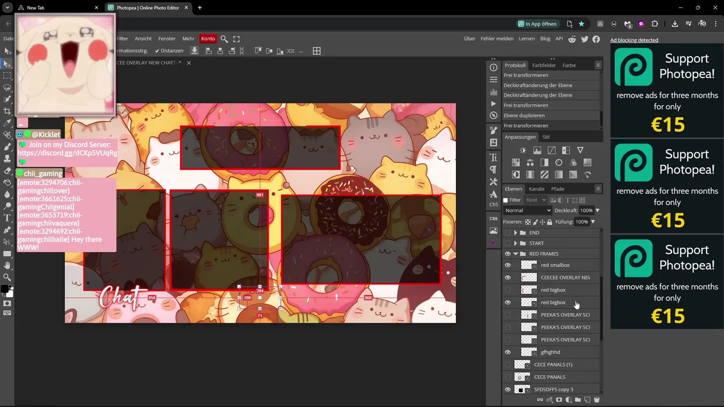Open the Normal blend mode dropdown
This screenshot has width=724, height=407.
tap(528, 210)
